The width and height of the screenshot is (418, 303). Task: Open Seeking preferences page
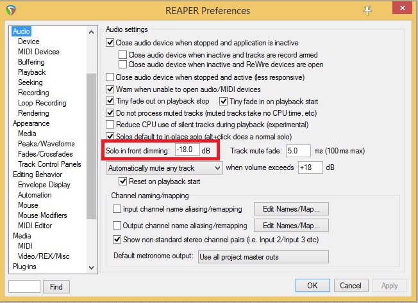30,82
